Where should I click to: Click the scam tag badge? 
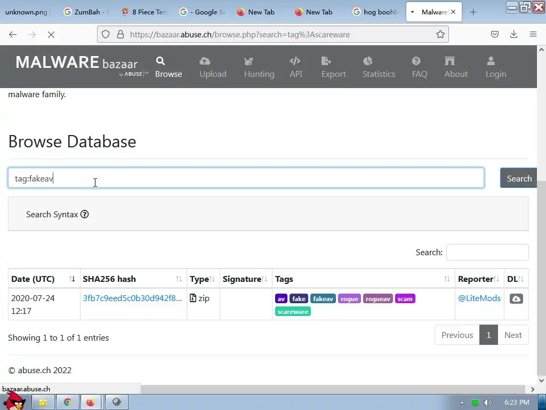click(x=405, y=299)
